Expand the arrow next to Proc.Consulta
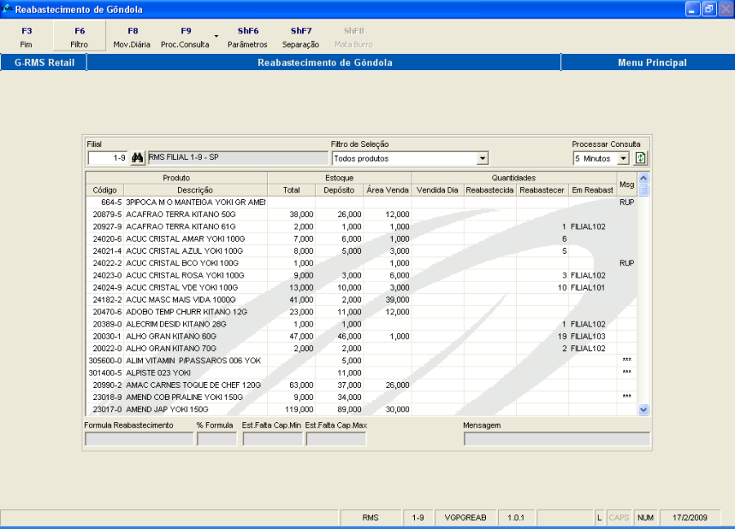Image resolution: width=735 pixels, height=529 pixels. (216, 36)
